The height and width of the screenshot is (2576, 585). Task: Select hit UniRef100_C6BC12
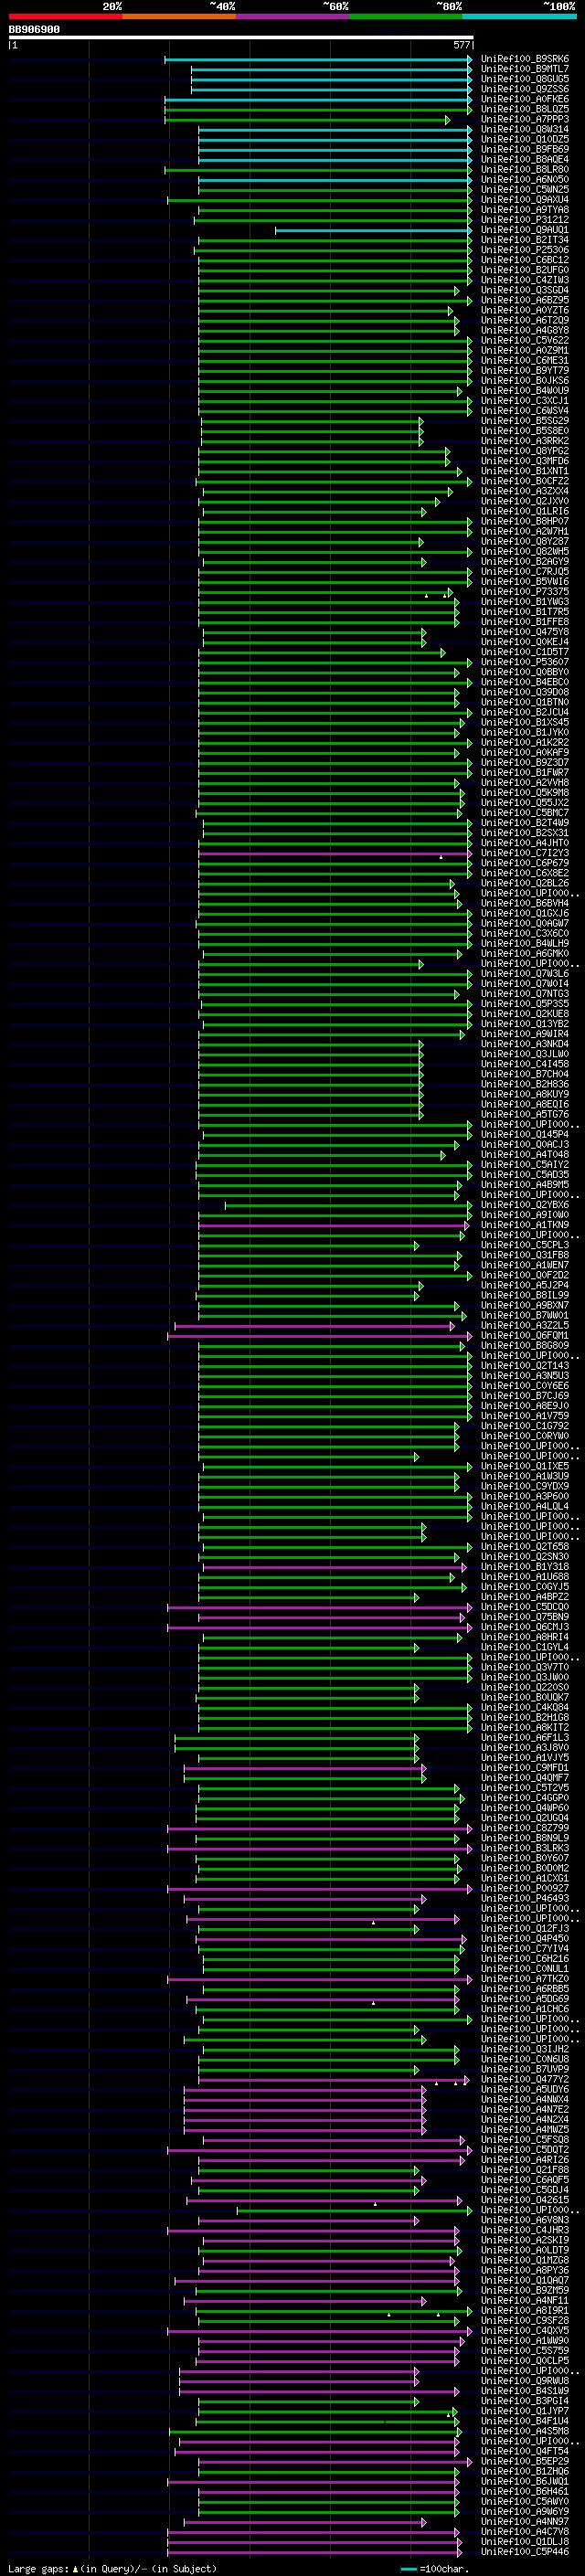point(524,260)
